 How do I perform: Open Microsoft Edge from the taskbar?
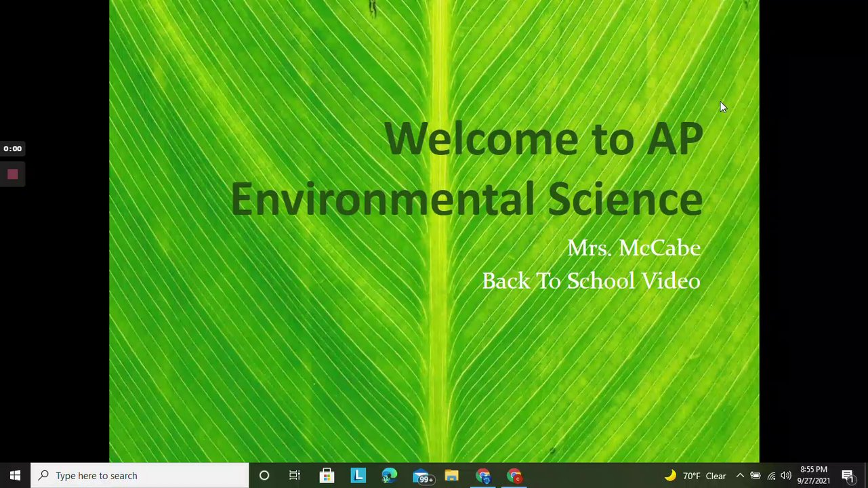[389, 476]
